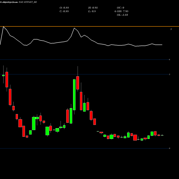
Task: Select the '6 OH: 7.95' readout
Action: tap(121, 11)
